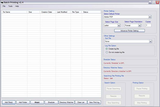Expand the Select Default Printer dropdown
Screen dimensions: 160x107
click(x=150, y=17)
